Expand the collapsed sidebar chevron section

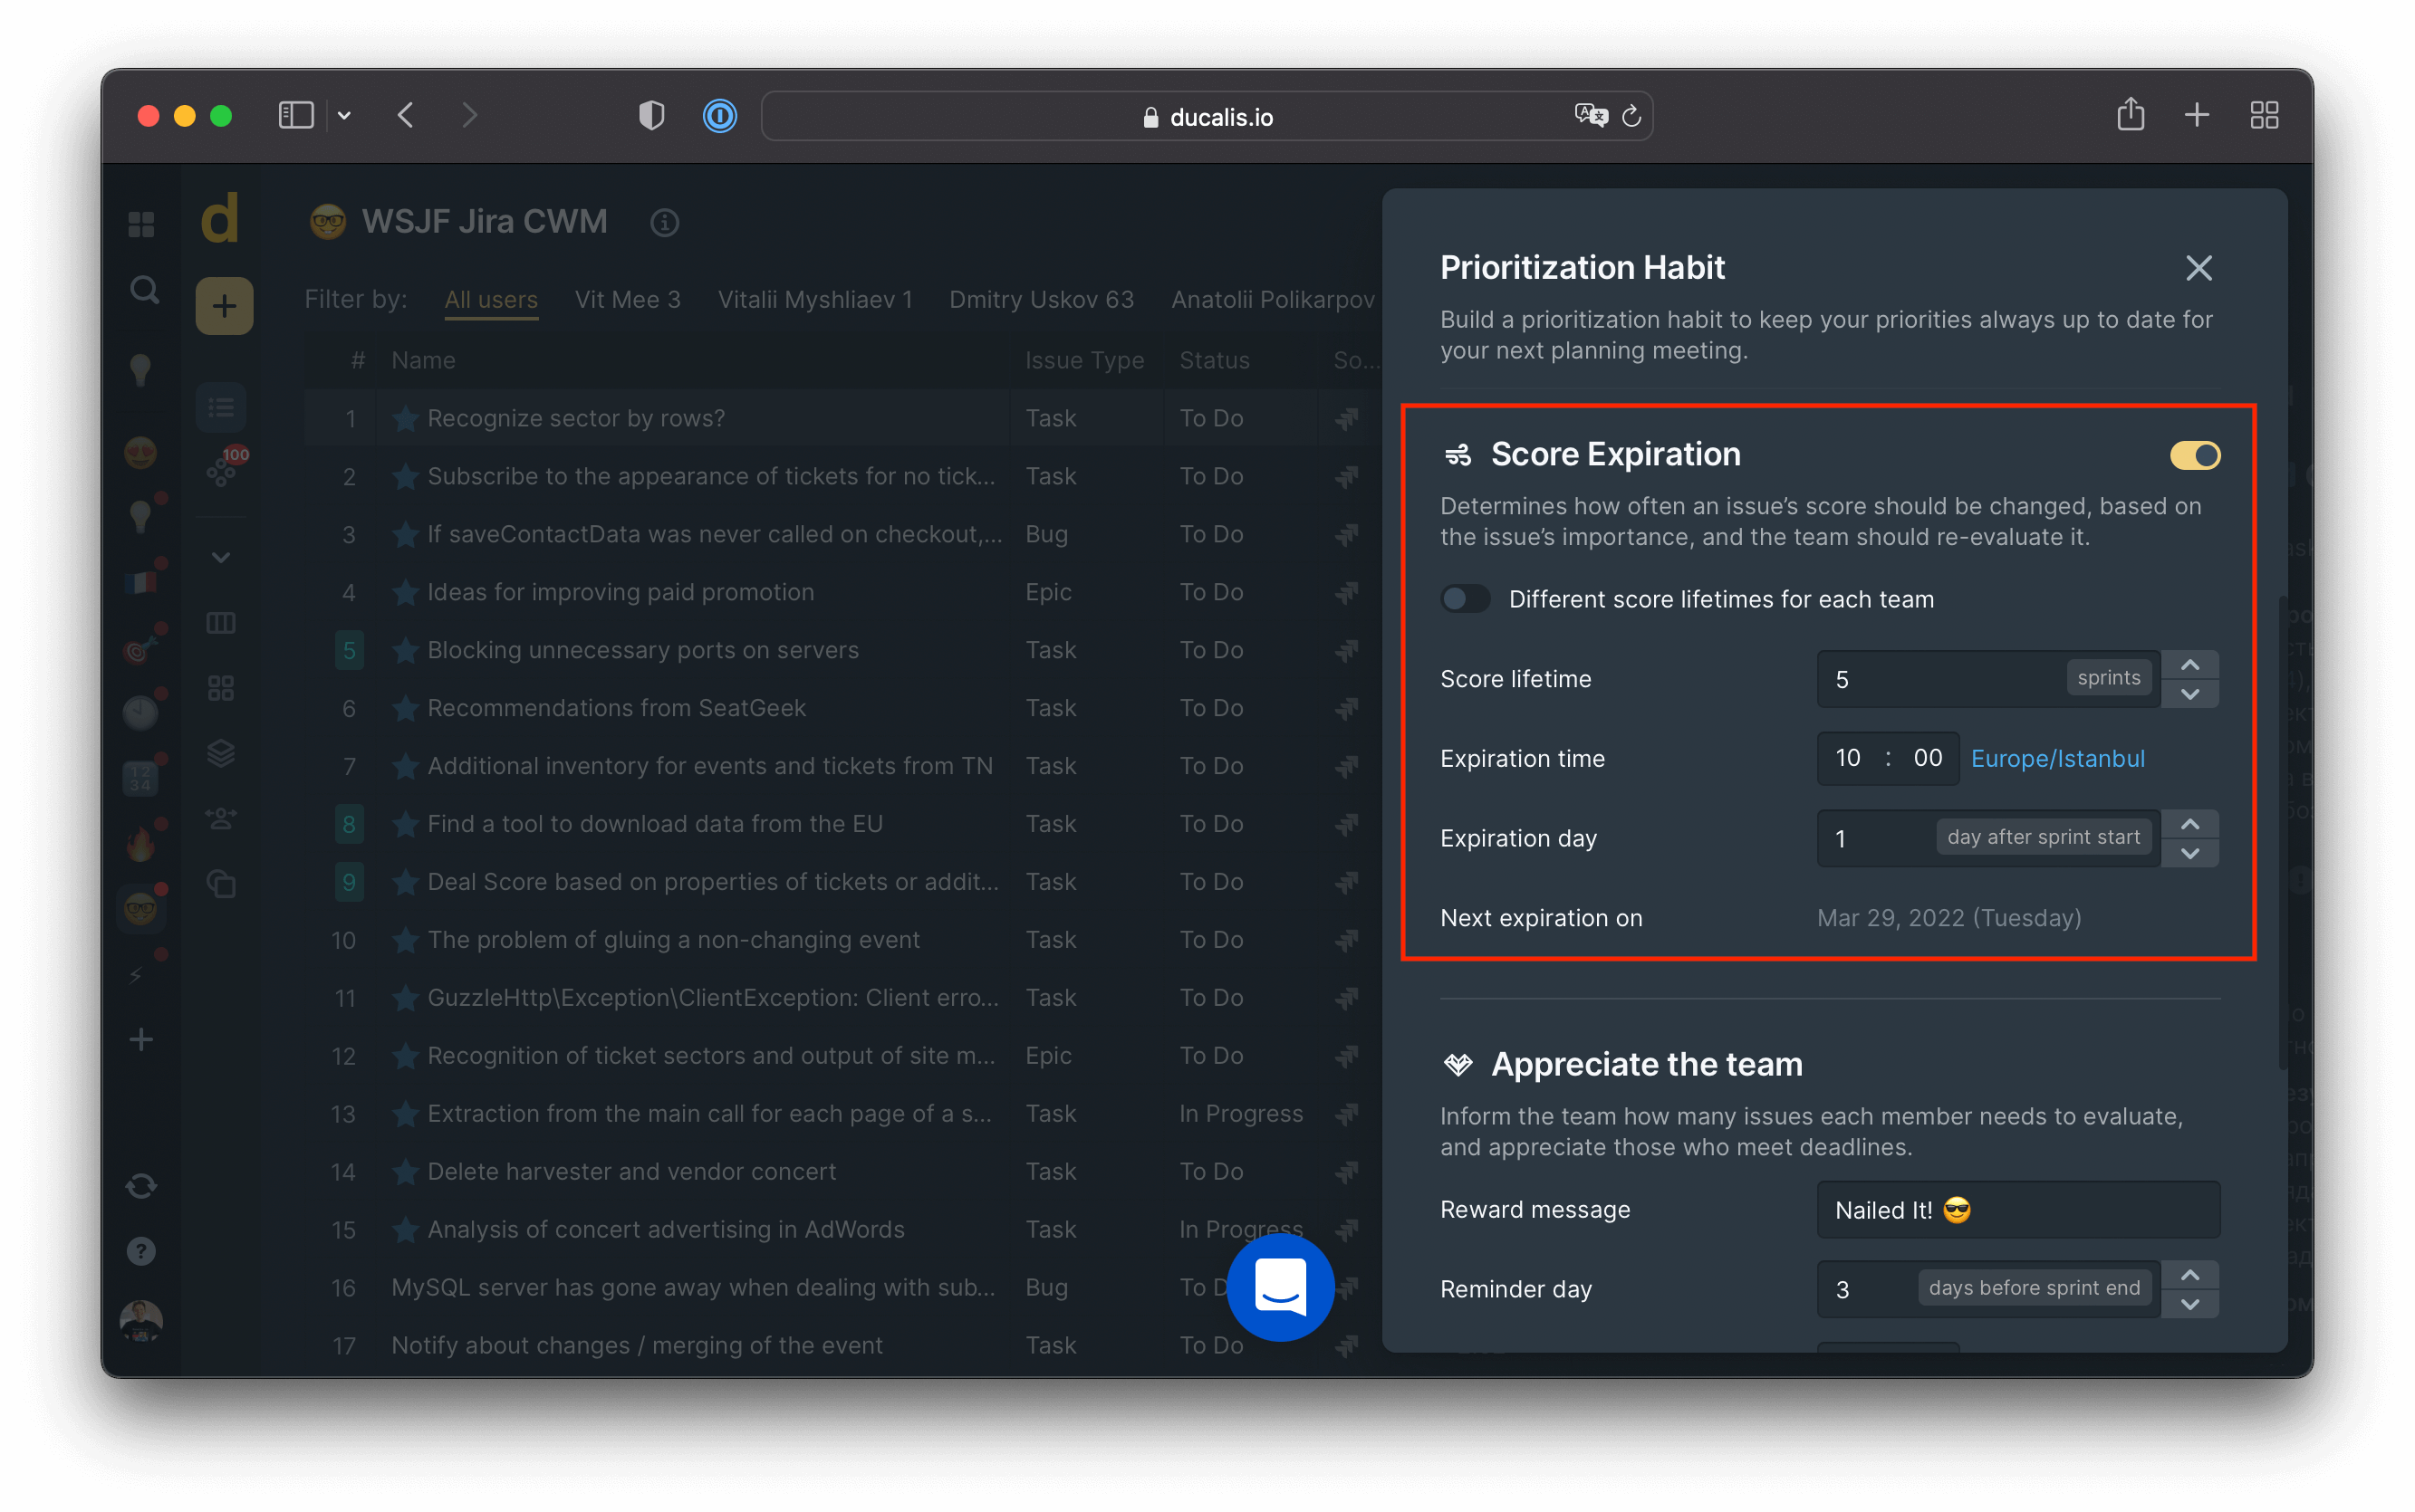[x=221, y=557]
